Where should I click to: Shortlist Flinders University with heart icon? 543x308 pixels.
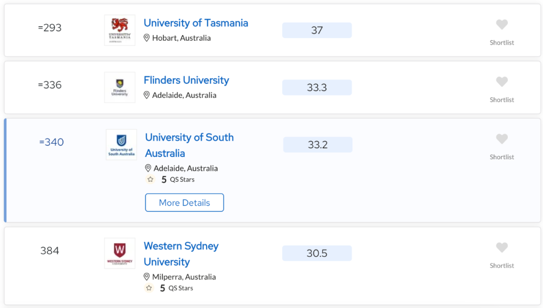click(x=502, y=82)
